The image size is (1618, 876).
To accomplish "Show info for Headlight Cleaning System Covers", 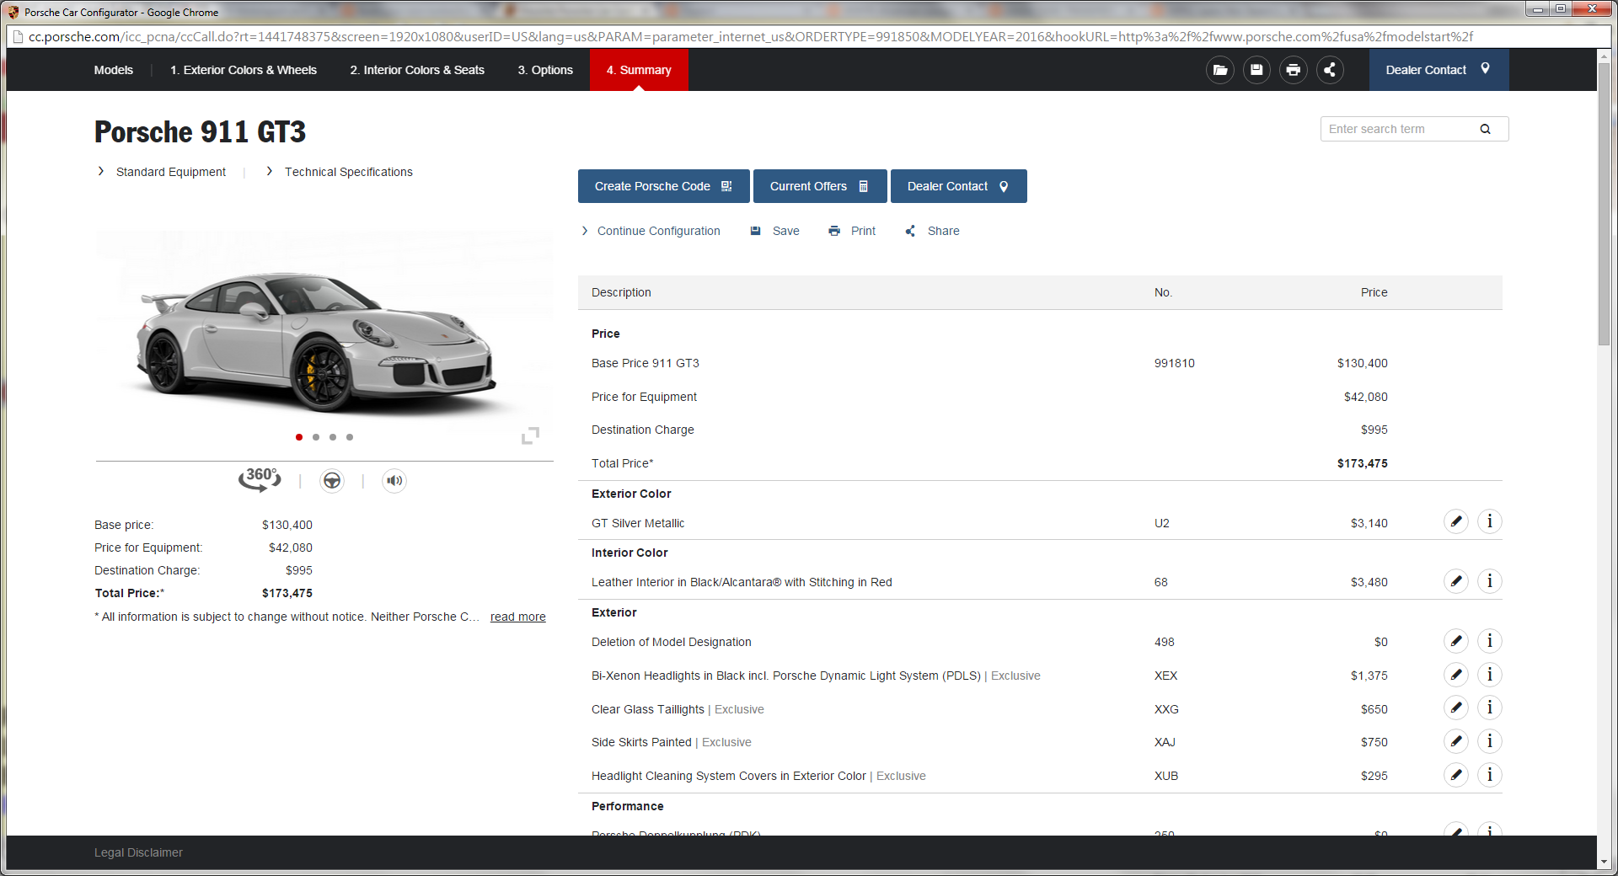I will [1489, 775].
